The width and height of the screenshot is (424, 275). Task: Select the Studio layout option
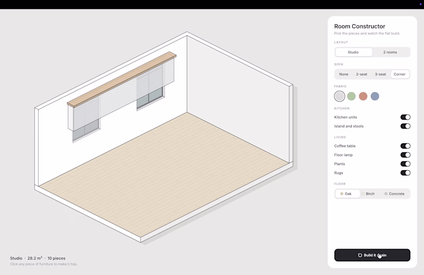[x=353, y=52]
